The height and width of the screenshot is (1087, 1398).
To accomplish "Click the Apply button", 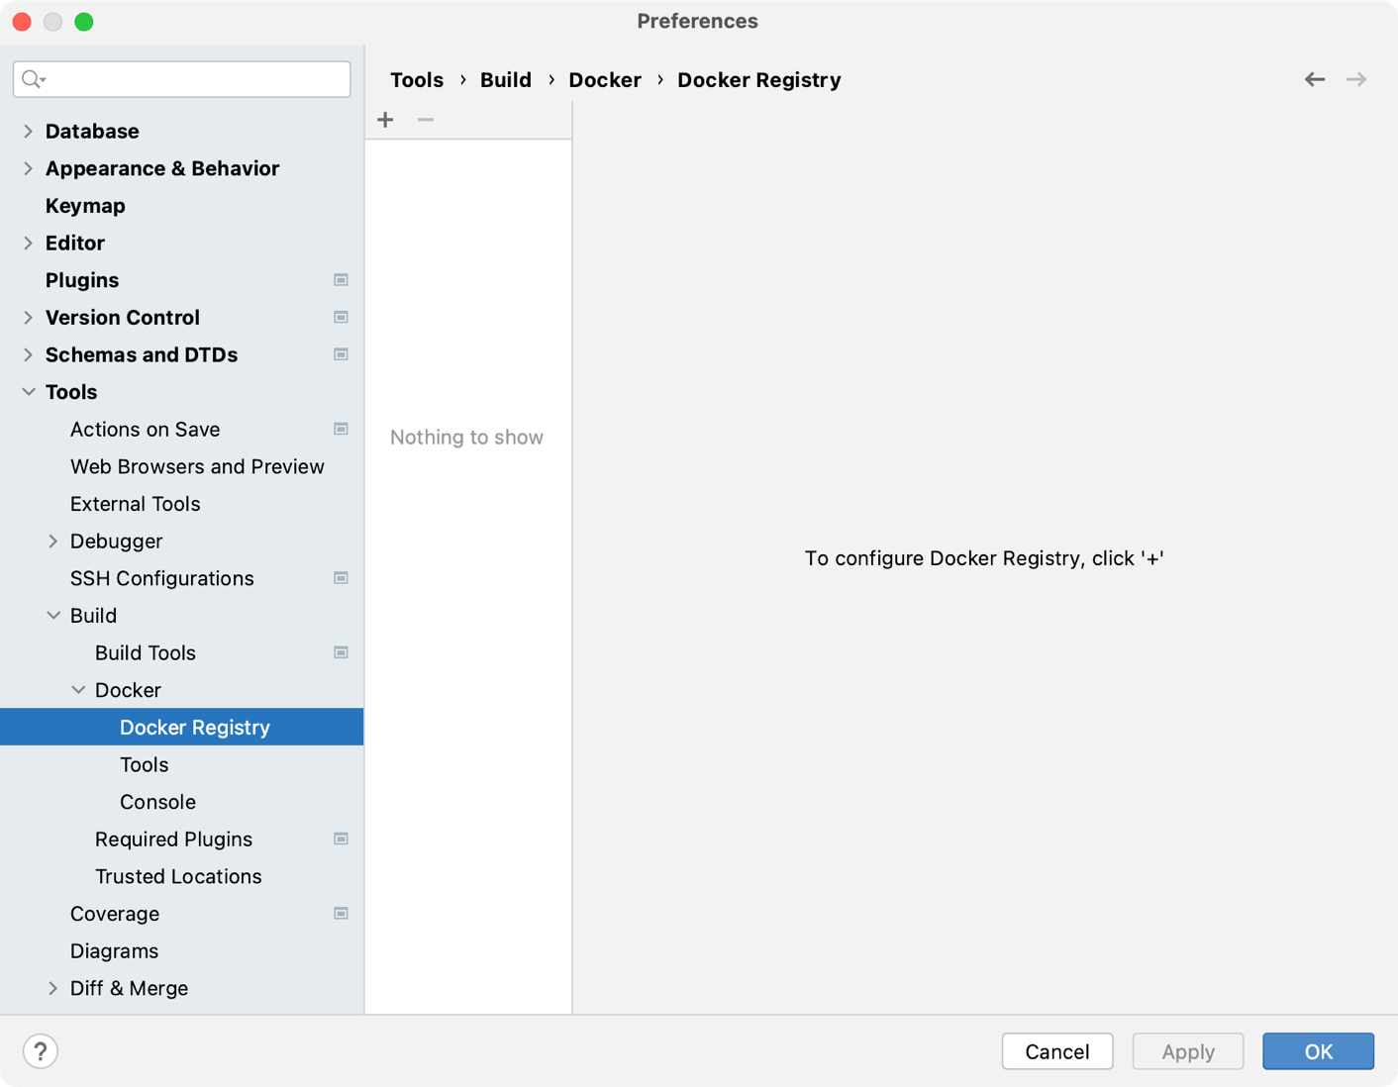I will coord(1187,1051).
